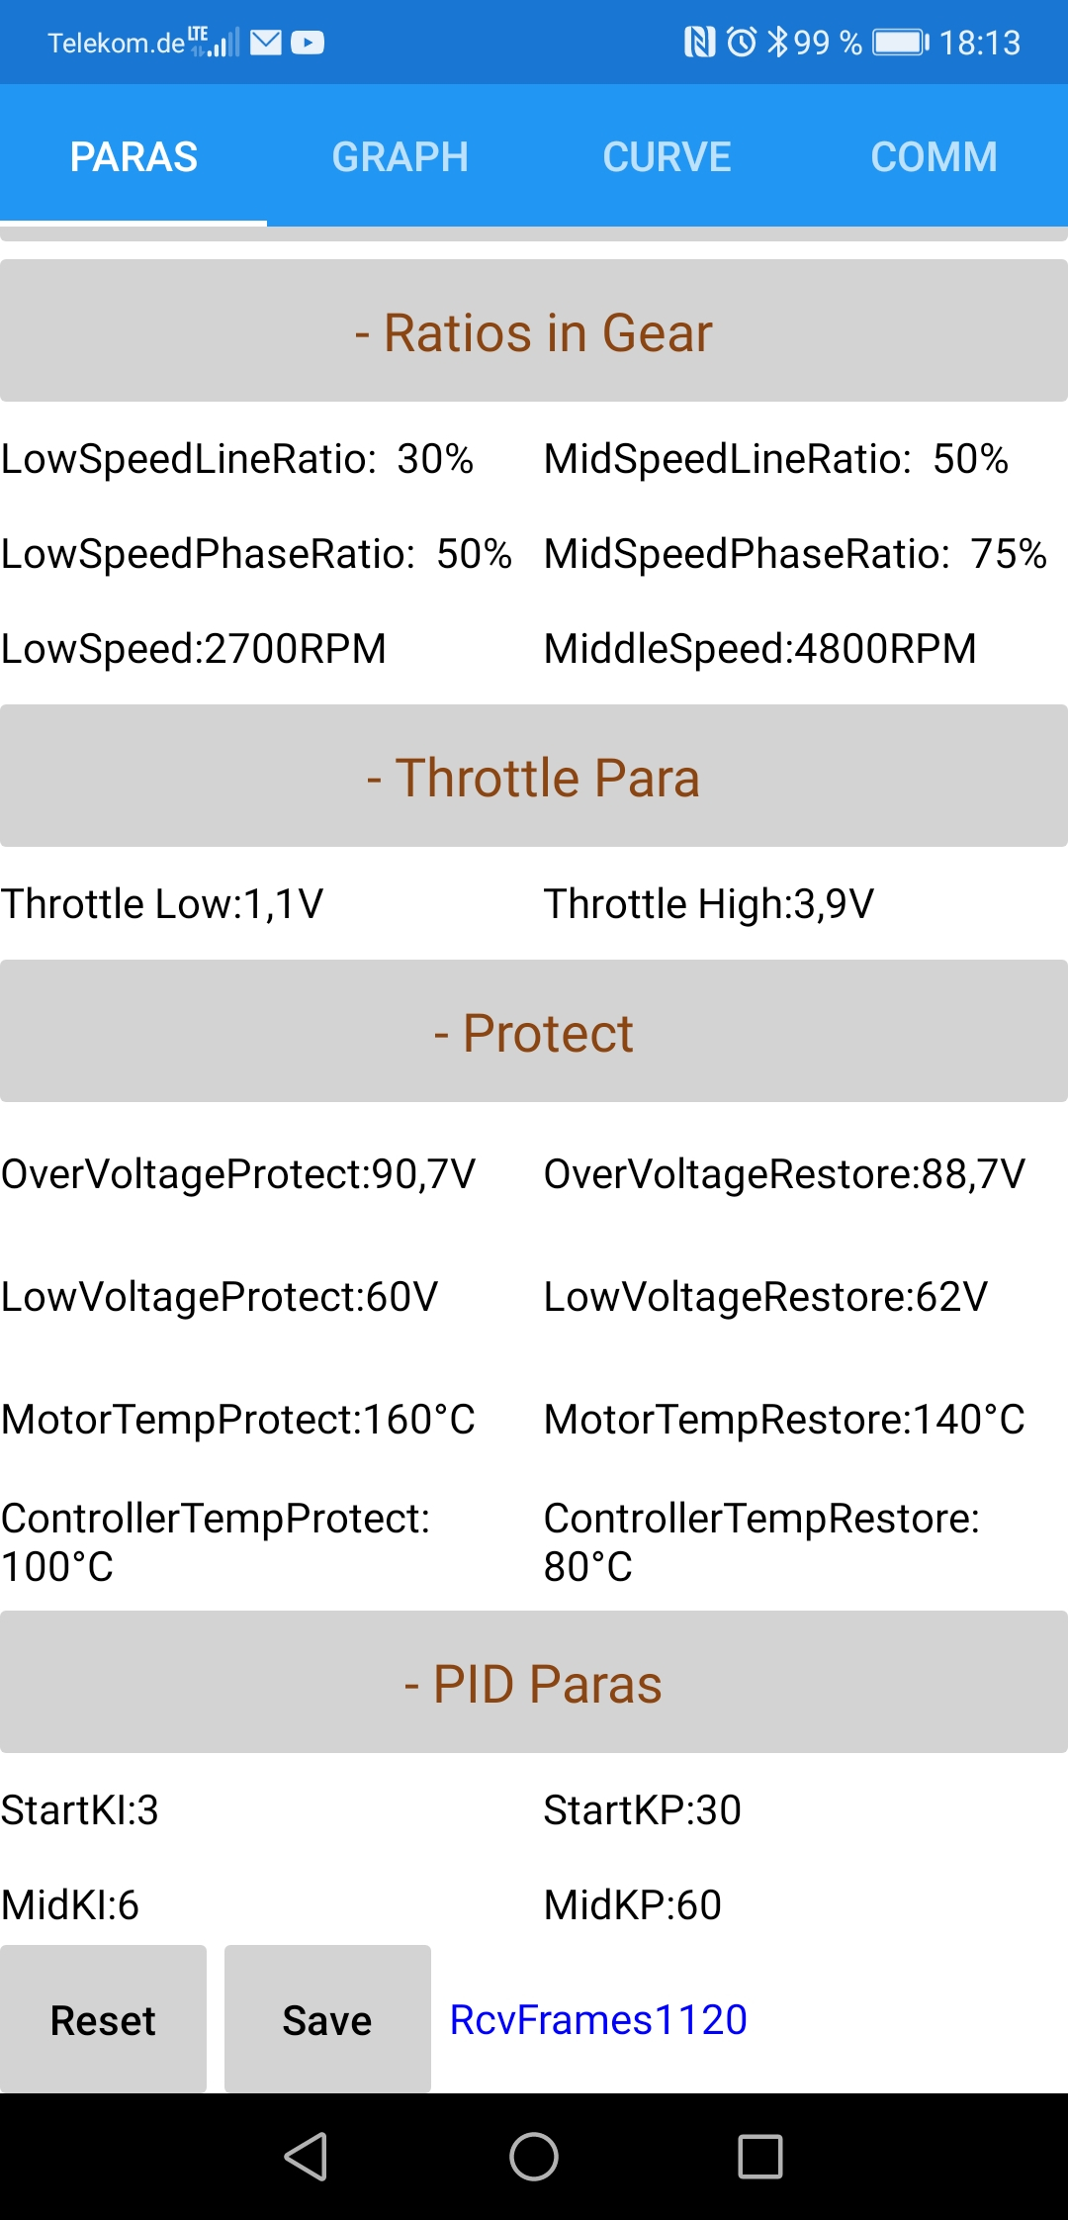Tap the RcvFrames1120 link text
Image resolution: width=1068 pixels, height=2220 pixels.
click(x=598, y=2019)
